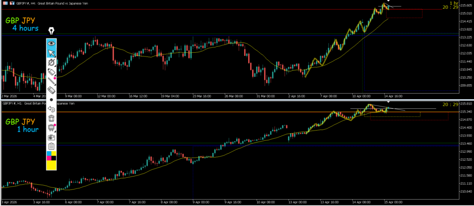Click the "4 hours" timeframe label
The height and width of the screenshot is (206, 474).
[25, 28]
